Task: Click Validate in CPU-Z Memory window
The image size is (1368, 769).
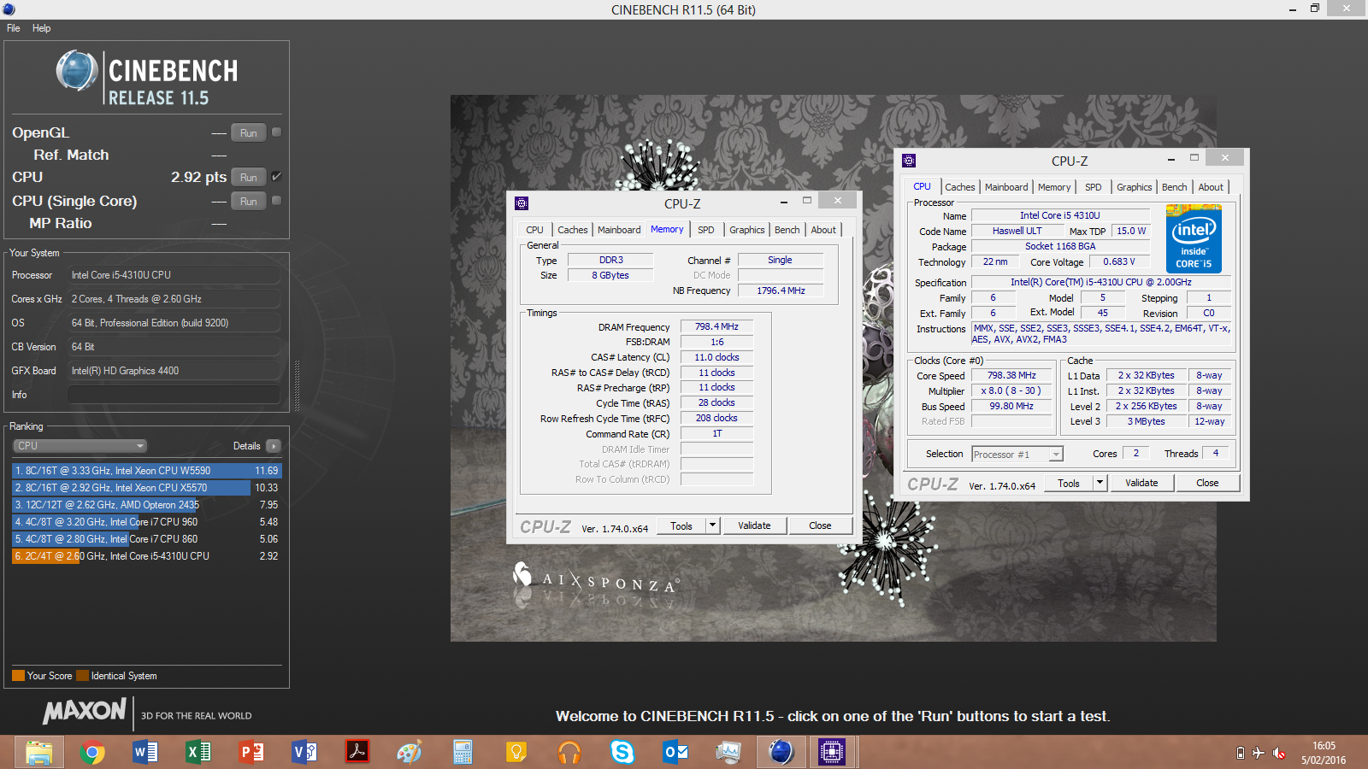Action: click(x=754, y=525)
